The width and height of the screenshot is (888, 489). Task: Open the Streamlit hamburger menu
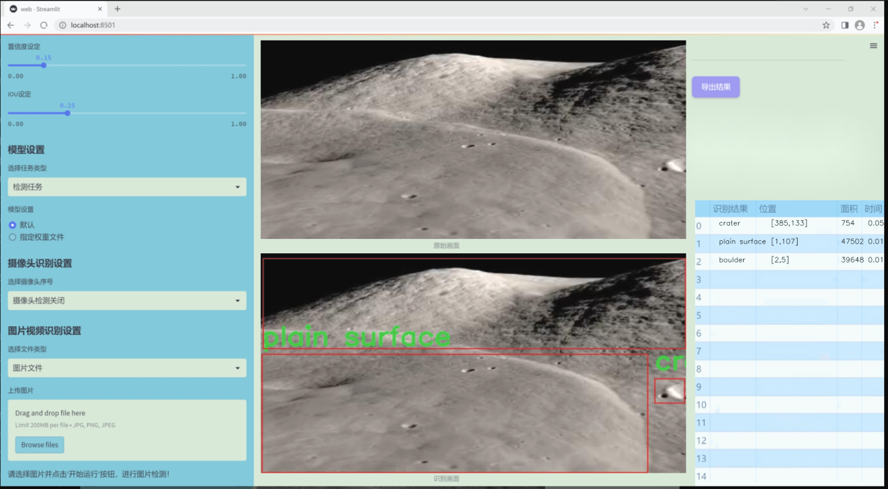pos(874,45)
